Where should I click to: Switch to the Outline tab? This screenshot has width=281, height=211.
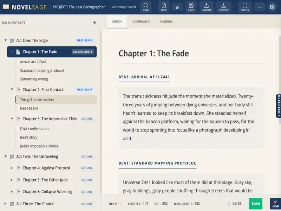(x=166, y=21)
